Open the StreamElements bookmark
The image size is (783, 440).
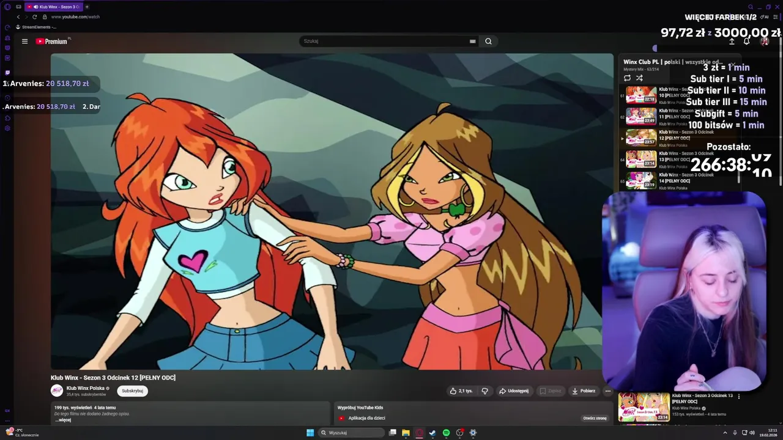(x=36, y=27)
